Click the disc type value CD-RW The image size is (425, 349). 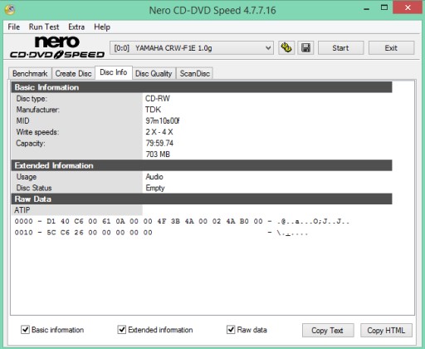tap(158, 98)
